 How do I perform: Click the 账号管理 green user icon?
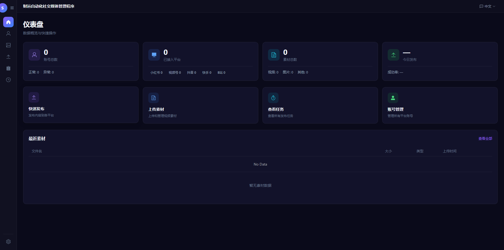393,98
